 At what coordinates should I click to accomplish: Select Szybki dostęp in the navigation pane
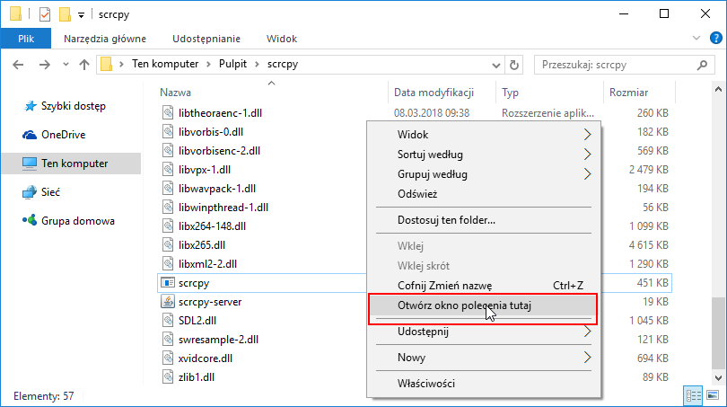pyautogui.click(x=74, y=106)
